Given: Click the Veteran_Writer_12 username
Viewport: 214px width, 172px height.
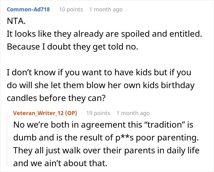Looking at the screenshot, I should [x=38, y=113].
